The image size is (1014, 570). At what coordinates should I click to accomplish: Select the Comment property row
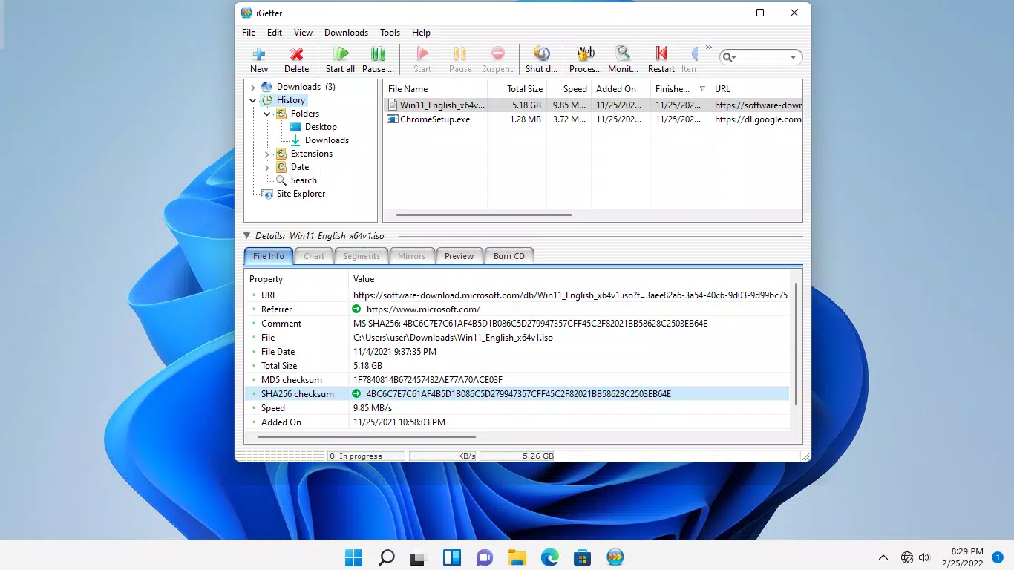(x=517, y=323)
